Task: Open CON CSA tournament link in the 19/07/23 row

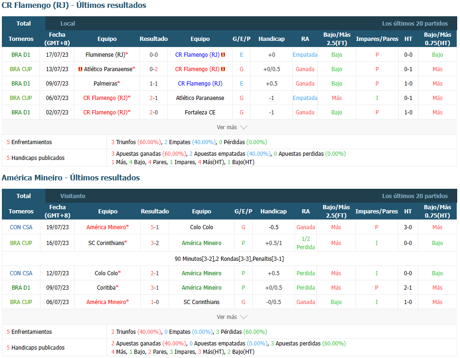Action: (x=21, y=227)
